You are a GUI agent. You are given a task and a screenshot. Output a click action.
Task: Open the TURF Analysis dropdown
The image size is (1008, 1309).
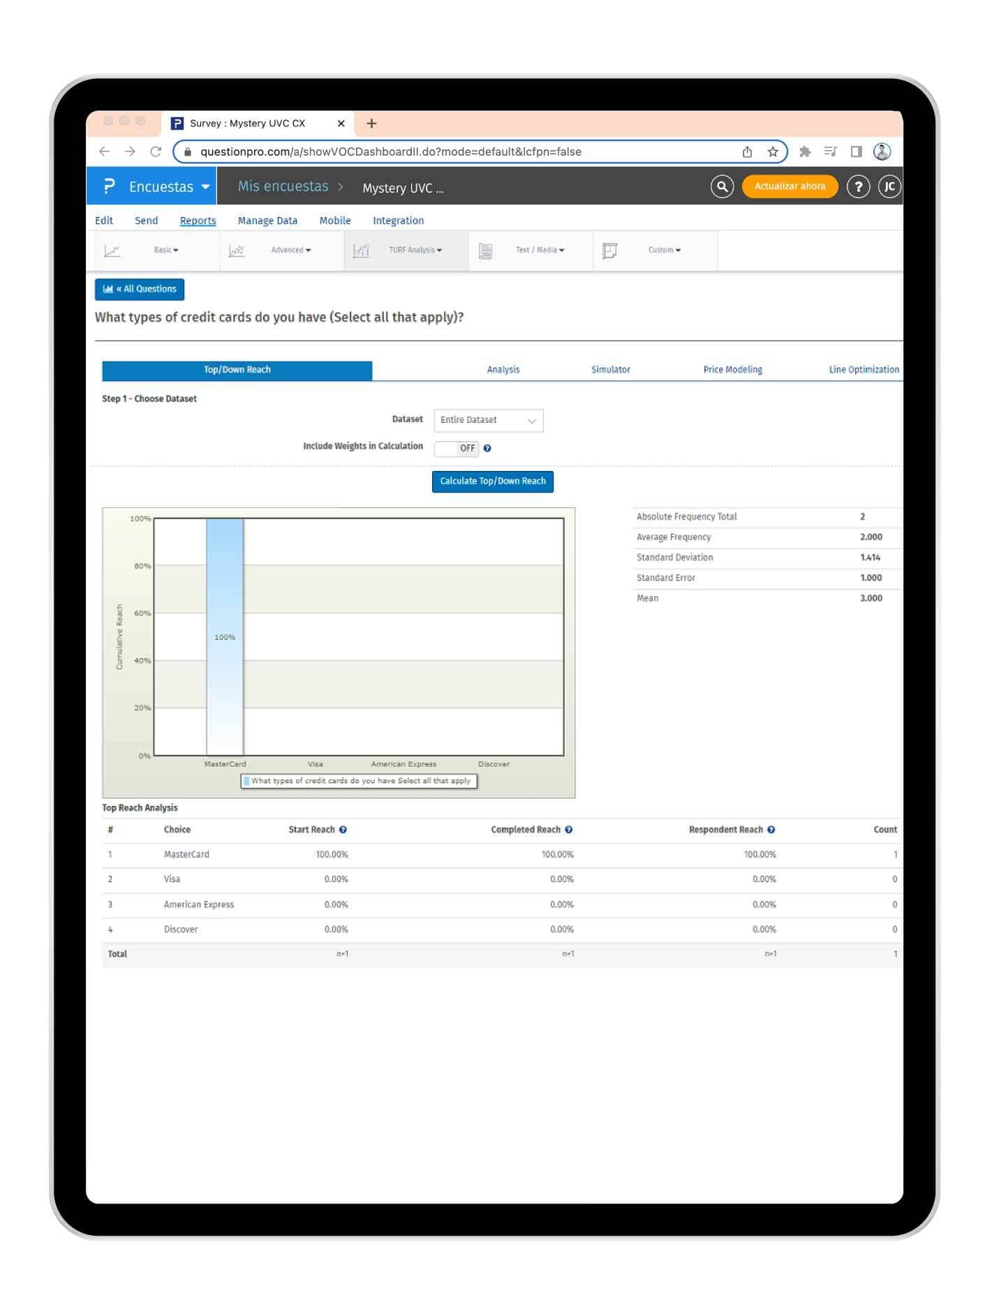click(415, 250)
